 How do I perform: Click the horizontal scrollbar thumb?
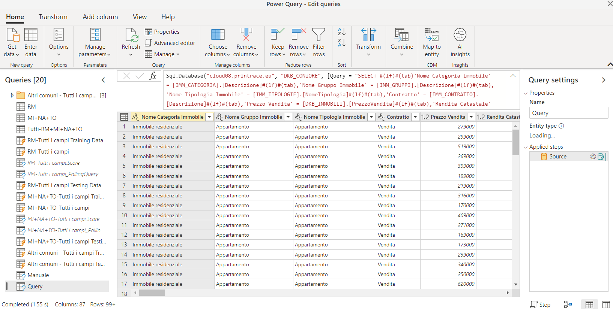pos(152,293)
